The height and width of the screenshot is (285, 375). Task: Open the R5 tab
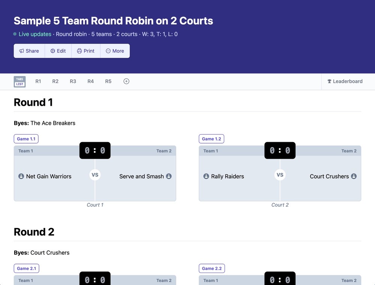[108, 81]
